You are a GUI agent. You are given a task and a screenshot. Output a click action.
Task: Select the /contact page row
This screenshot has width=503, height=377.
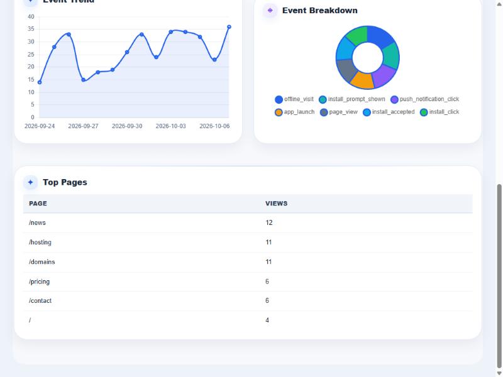coord(248,301)
